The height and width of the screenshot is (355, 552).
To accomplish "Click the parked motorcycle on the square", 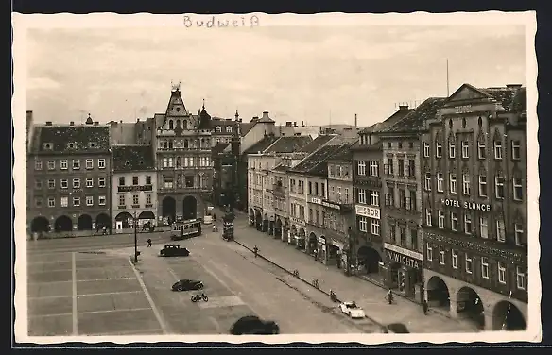I will pyautogui.click(x=199, y=297).
